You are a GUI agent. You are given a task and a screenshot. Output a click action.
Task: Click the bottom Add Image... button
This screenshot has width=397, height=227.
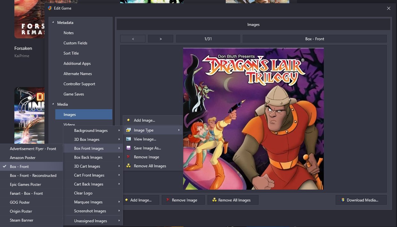(x=141, y=200)
